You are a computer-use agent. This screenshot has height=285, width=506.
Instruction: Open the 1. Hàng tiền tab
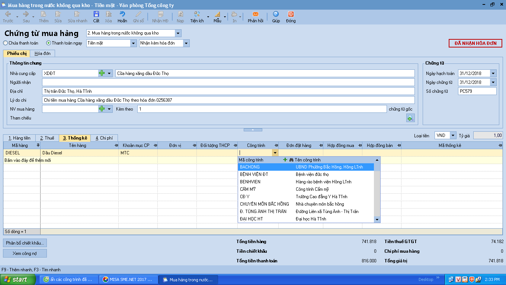(x=19, y=138)
